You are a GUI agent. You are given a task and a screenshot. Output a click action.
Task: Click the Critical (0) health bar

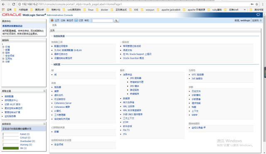[x=11, y=138]
